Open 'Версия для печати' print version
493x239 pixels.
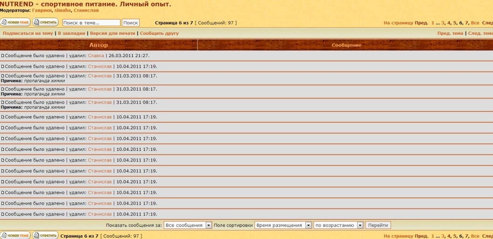(112, 33)
